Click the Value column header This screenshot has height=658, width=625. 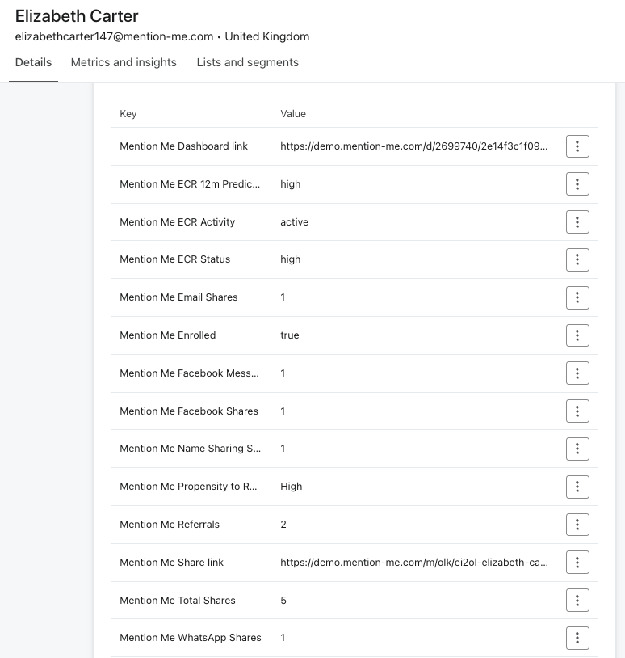pos(293,114)
